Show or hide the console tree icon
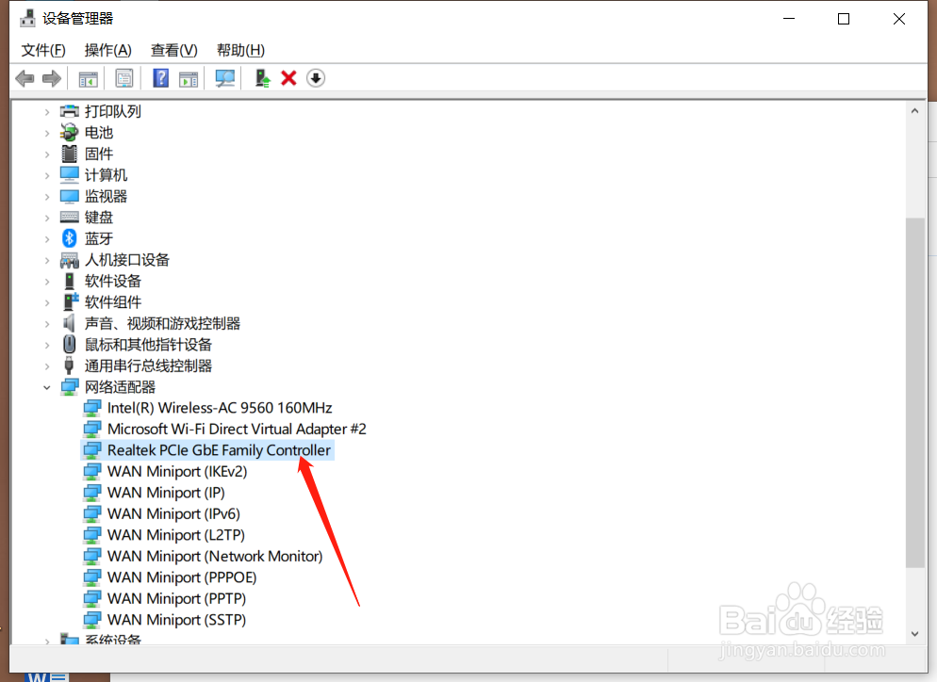The image size is (937, 682). tap(88, 78)
